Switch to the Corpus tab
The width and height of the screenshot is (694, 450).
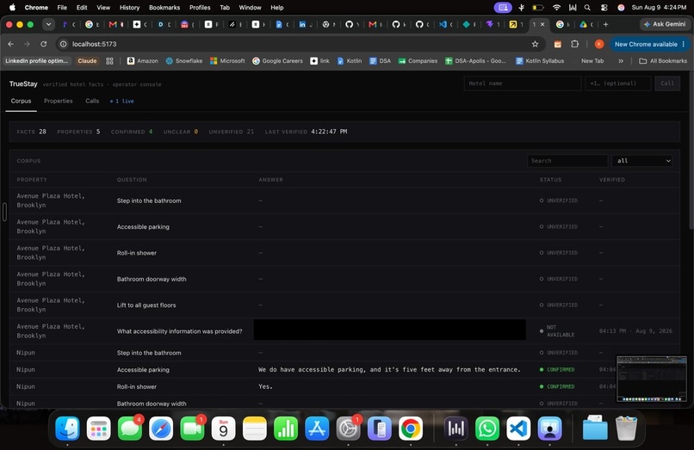(21, 101)
